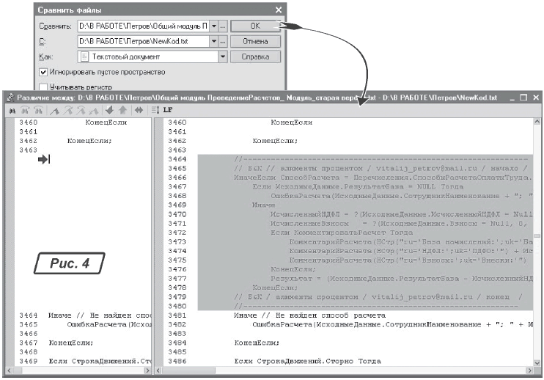Open Справка help button
The height and width of the screenshot is (380, 544).
coord(255,56)
